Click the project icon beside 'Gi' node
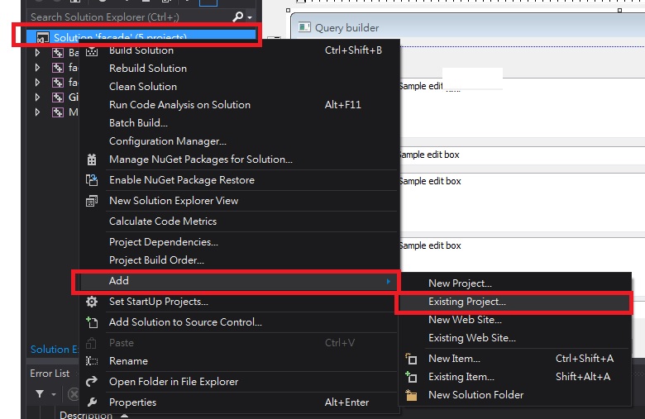 point(58,98)
